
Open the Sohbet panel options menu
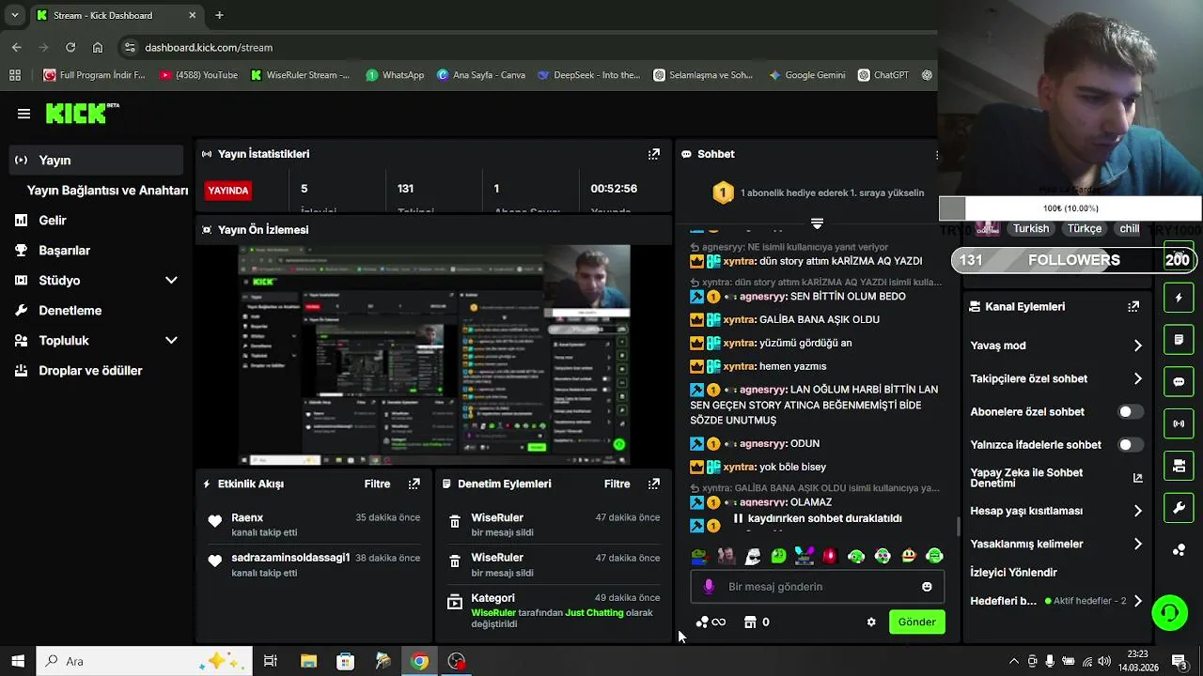point(936,154)
